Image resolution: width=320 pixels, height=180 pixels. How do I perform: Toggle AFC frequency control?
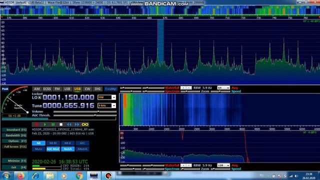click(x=82, y=143)
